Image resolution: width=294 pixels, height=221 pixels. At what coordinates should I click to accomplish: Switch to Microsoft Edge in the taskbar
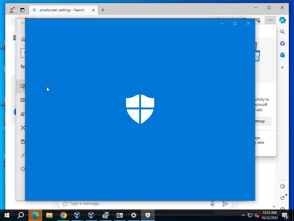click(x=35, y=215)
